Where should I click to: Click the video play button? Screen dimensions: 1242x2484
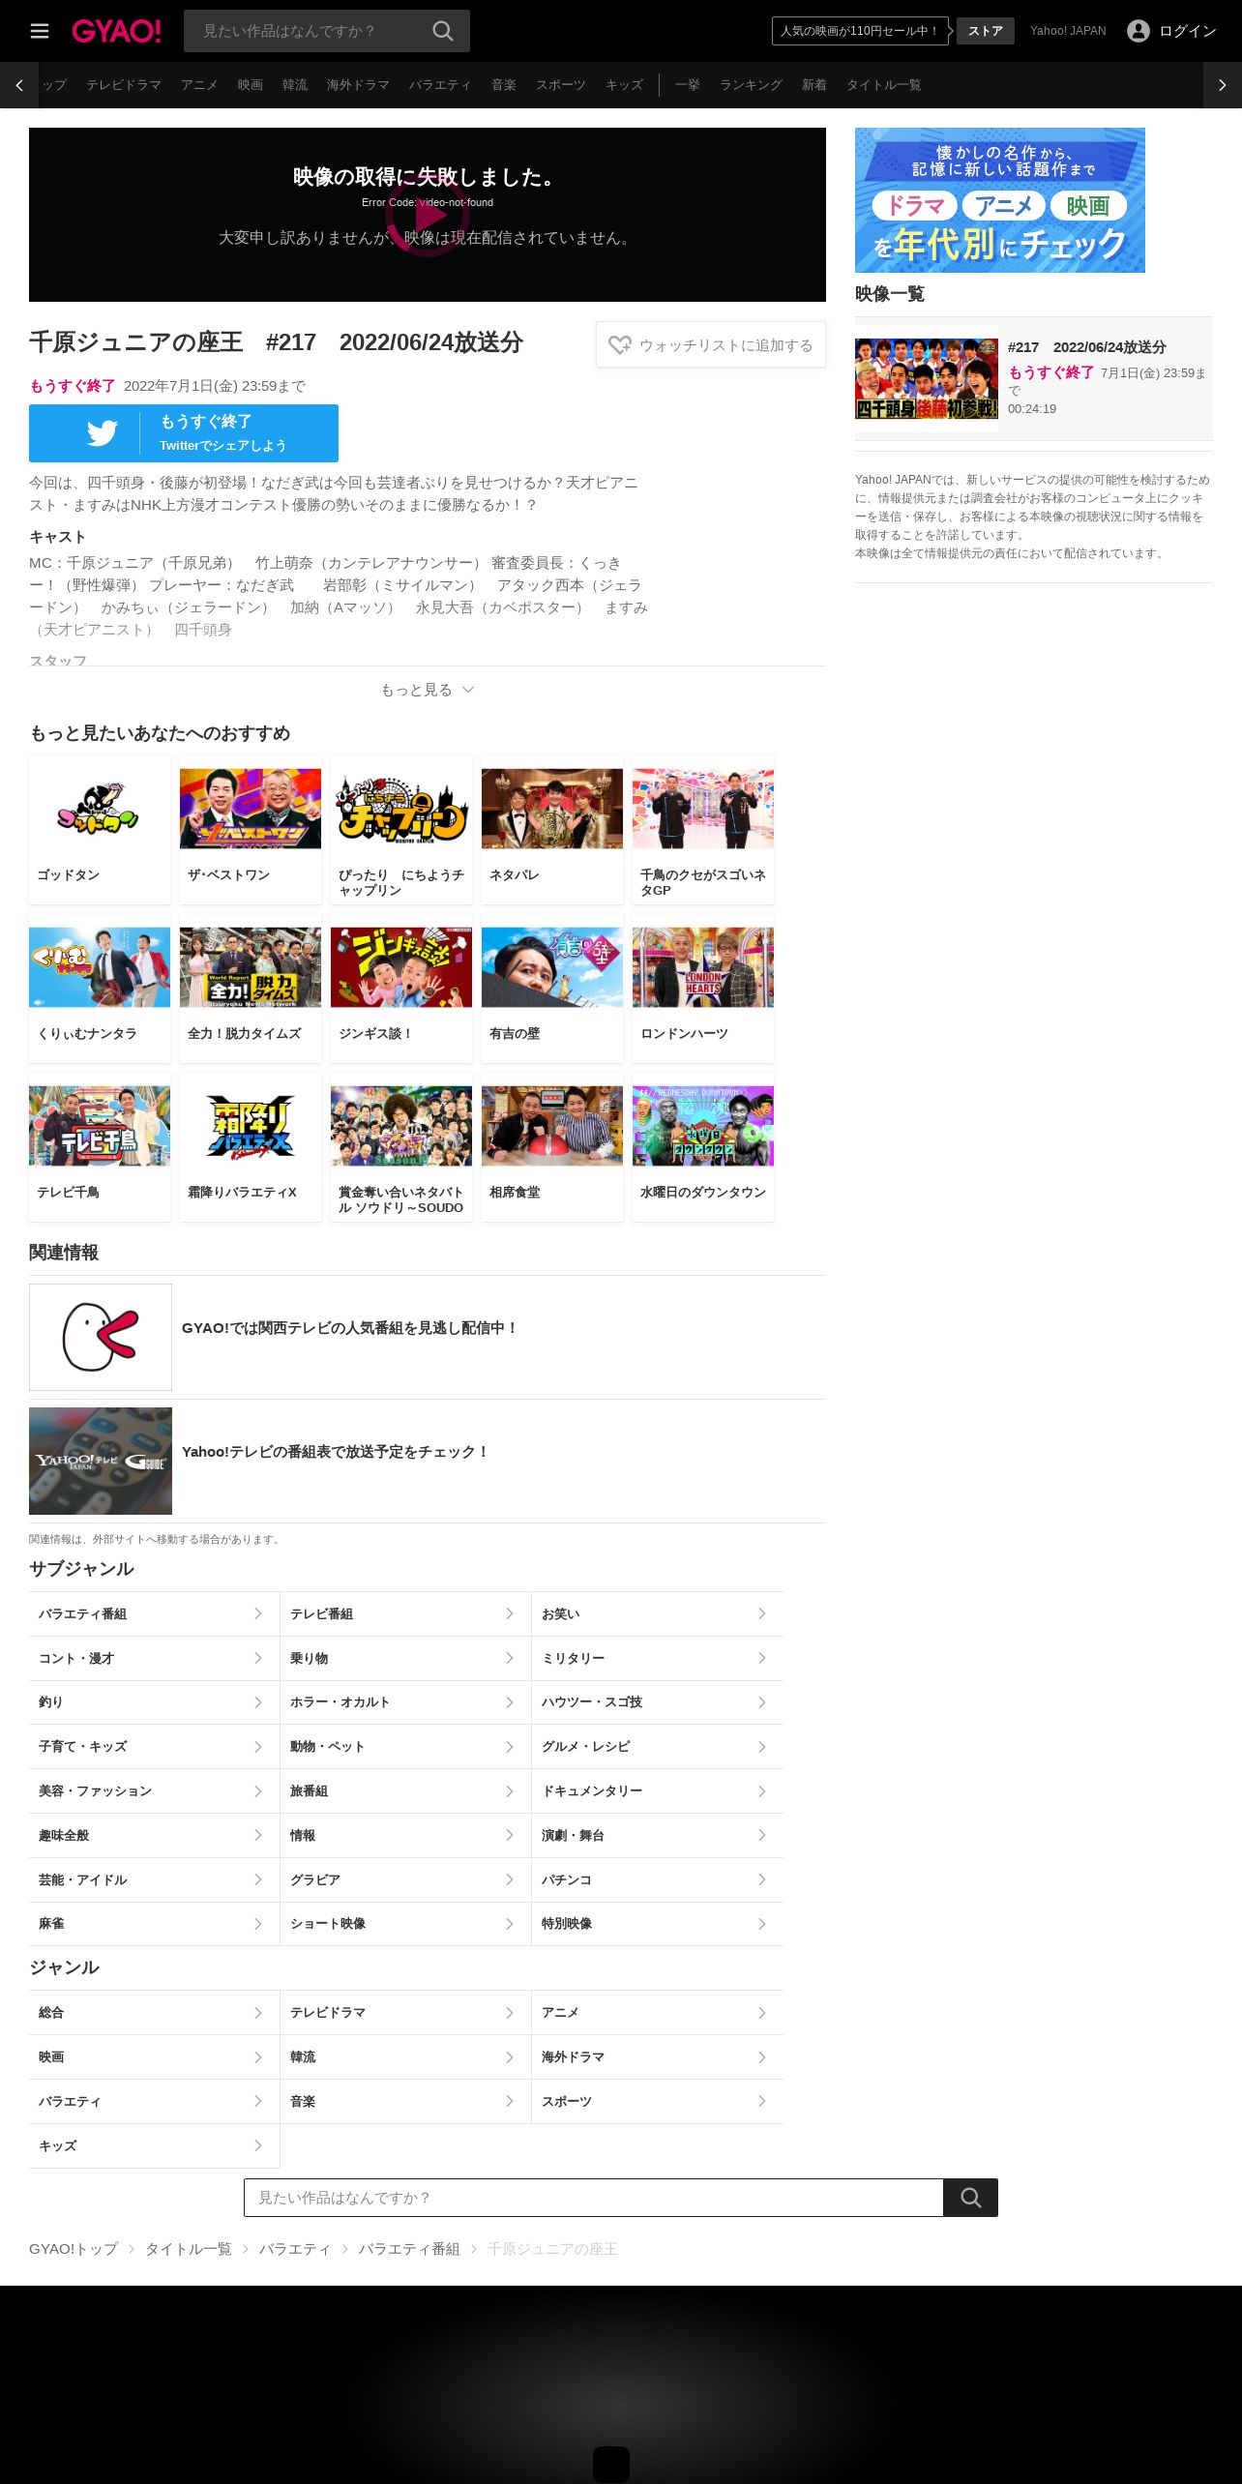coord(428,215)
